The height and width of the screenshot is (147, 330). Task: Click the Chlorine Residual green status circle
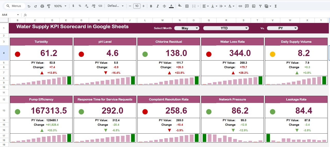(145, 54)
